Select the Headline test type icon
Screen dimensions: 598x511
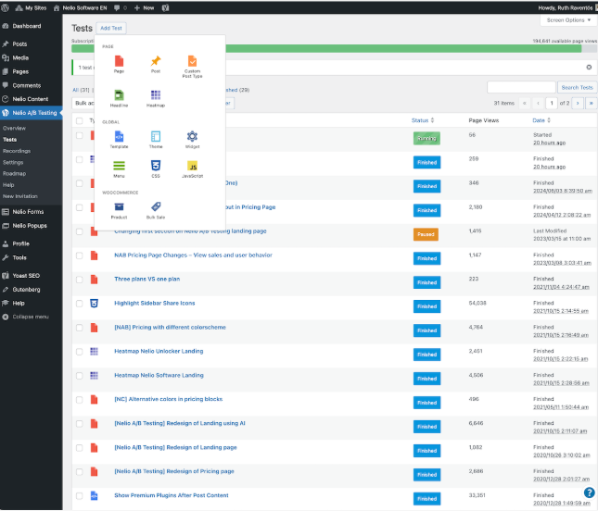119,94
